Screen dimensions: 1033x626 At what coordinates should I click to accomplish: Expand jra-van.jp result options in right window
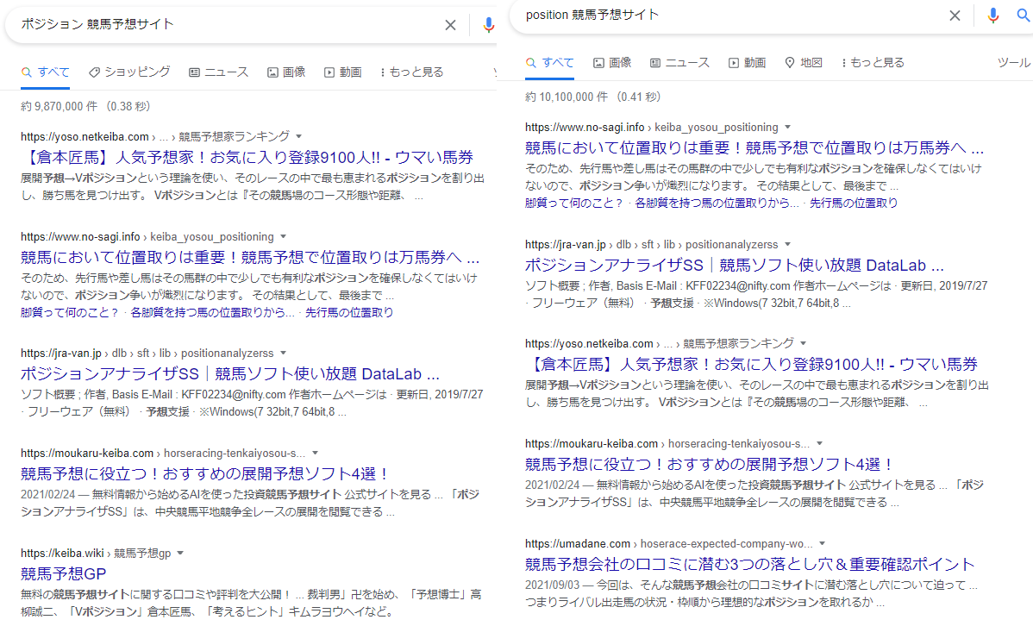[x=788, y=245]
